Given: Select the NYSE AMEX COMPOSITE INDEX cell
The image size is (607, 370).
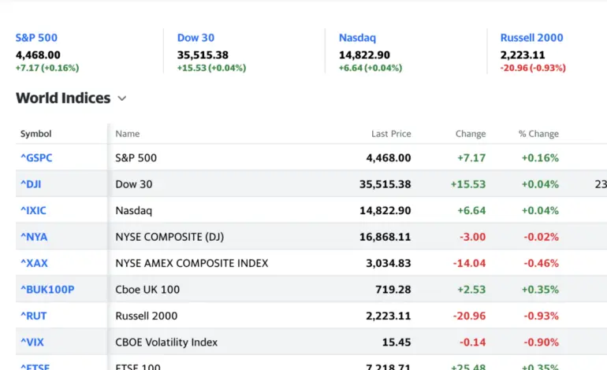Looking at the screenshot, I should pyautogui.click(x=192, y=263).
